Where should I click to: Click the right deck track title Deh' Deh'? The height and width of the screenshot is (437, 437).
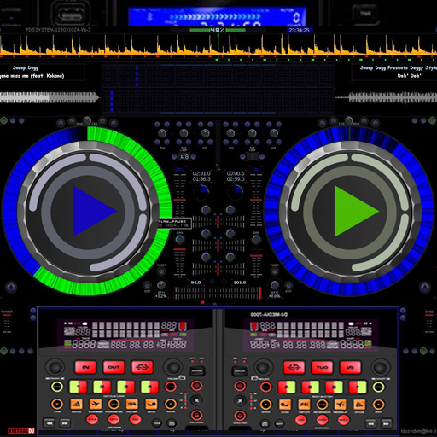click(409, 76)
